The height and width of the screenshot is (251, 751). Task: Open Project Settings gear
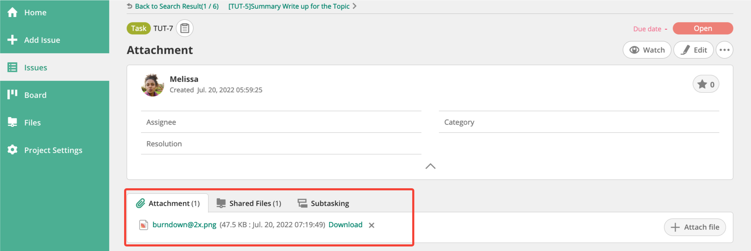click(13, 150)
